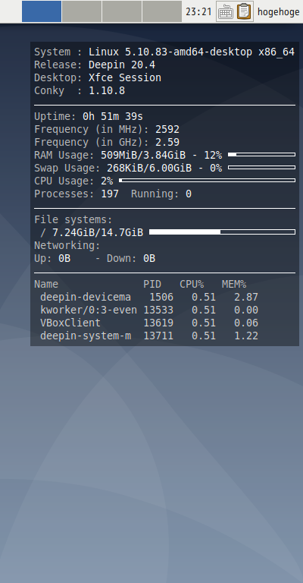Select PID 13533
This screenshot has width=303, height=583.
pyautogui.click(x=158, y=310)
